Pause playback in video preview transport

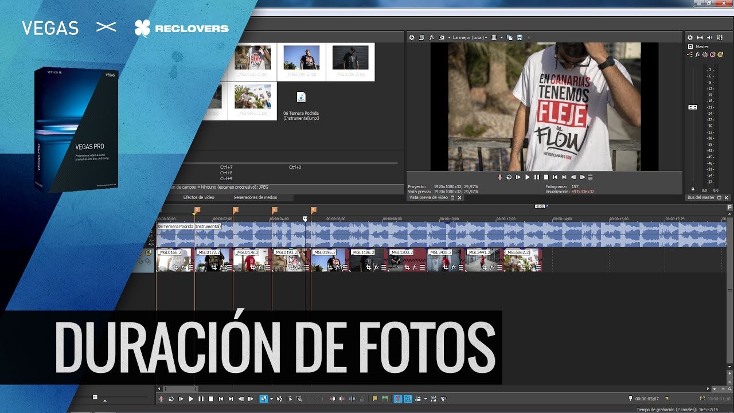click(x=537, y=177)
